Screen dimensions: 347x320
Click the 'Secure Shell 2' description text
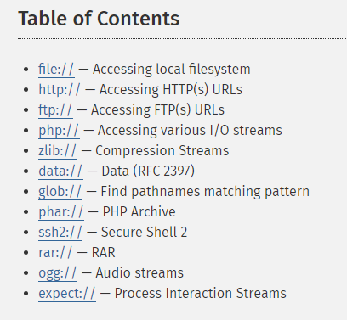144,233
